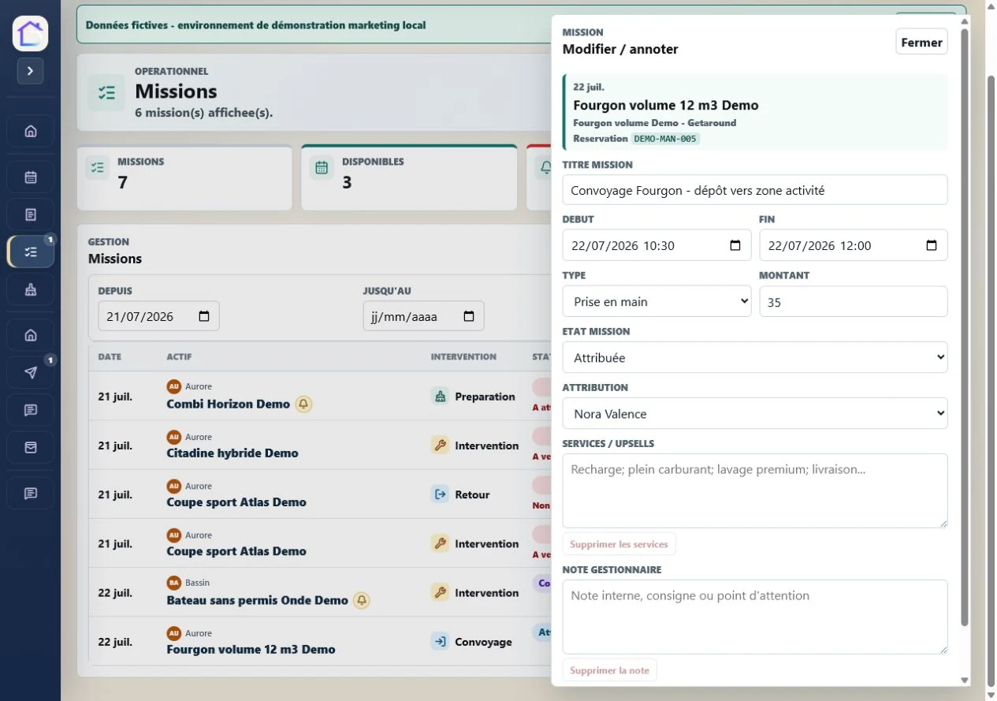Open the document page icon in the sidebar
Viewport: 997px width, 701px height.
tap(31, 214)
